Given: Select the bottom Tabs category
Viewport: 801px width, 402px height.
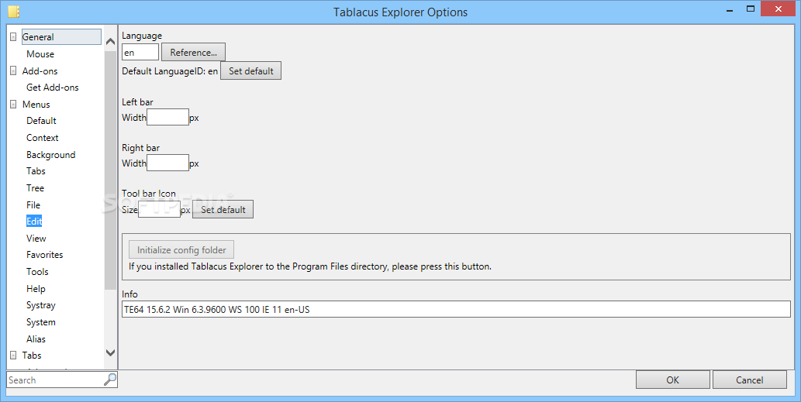Looking at the screenshot, I should 32,355.
